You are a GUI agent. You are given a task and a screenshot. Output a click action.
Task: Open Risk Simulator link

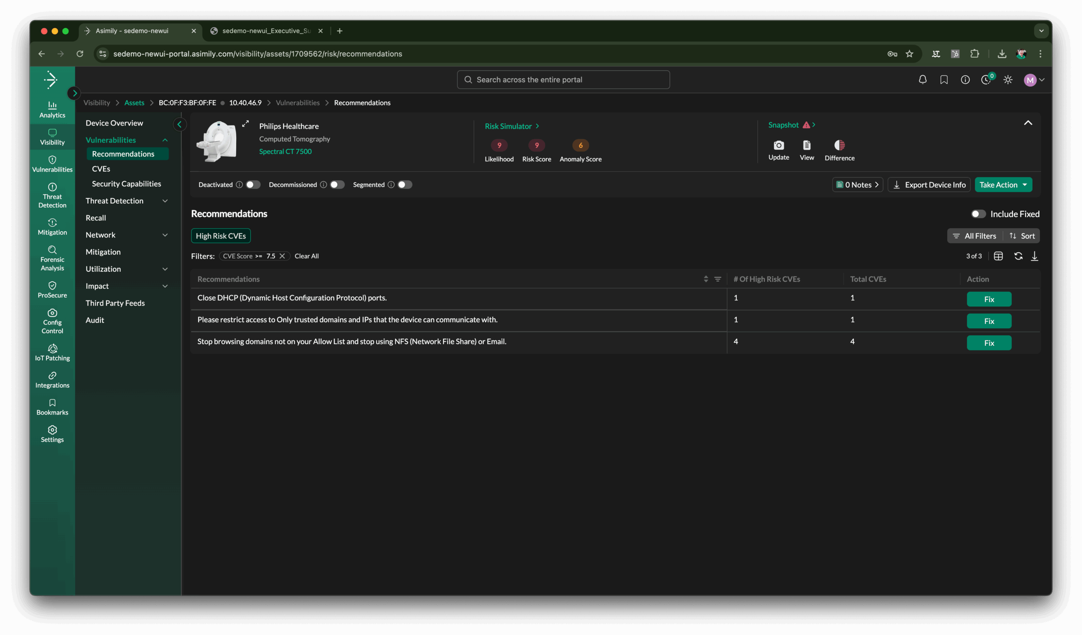[512, 126]
